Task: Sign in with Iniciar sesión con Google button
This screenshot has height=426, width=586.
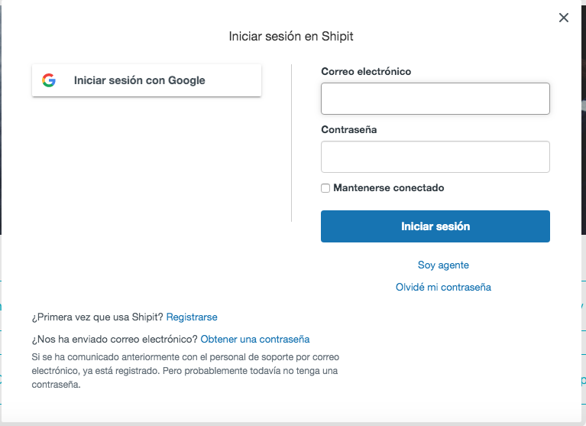Action: click(147, 80)
